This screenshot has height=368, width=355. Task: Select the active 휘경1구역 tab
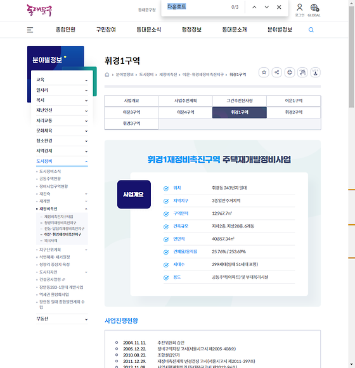240,112
